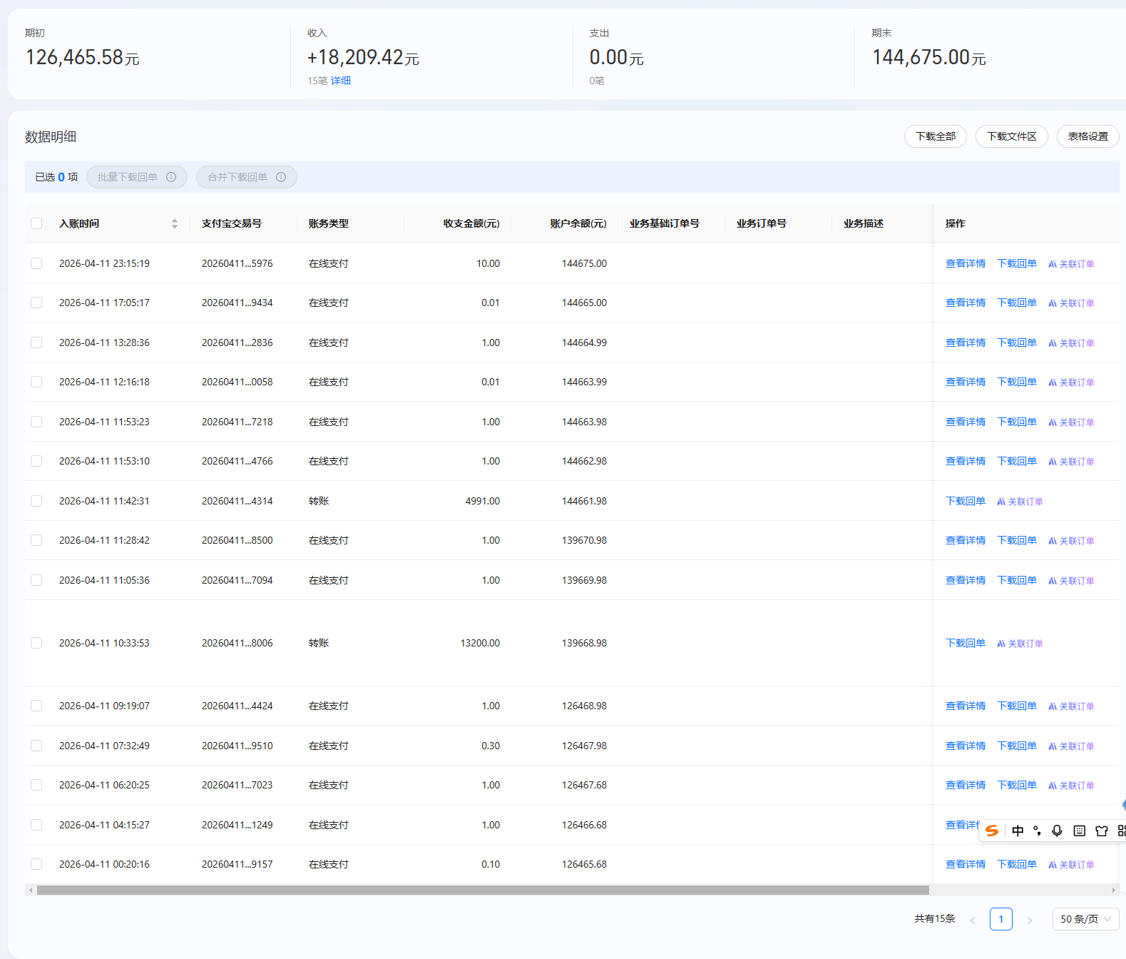
Task: Open the Sogou soft keyboard icon
Action: click(x=1080, y=831)
